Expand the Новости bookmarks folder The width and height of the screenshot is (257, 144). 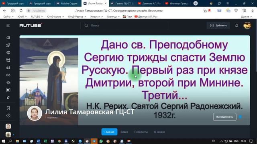tap(96, 16)
